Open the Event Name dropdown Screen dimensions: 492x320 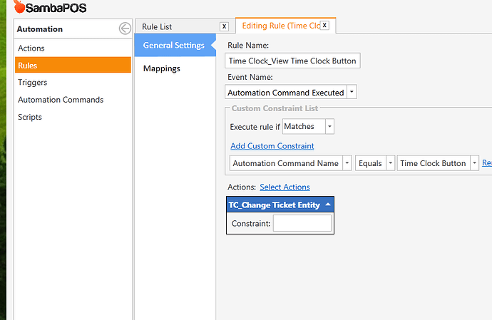(352, 92)
